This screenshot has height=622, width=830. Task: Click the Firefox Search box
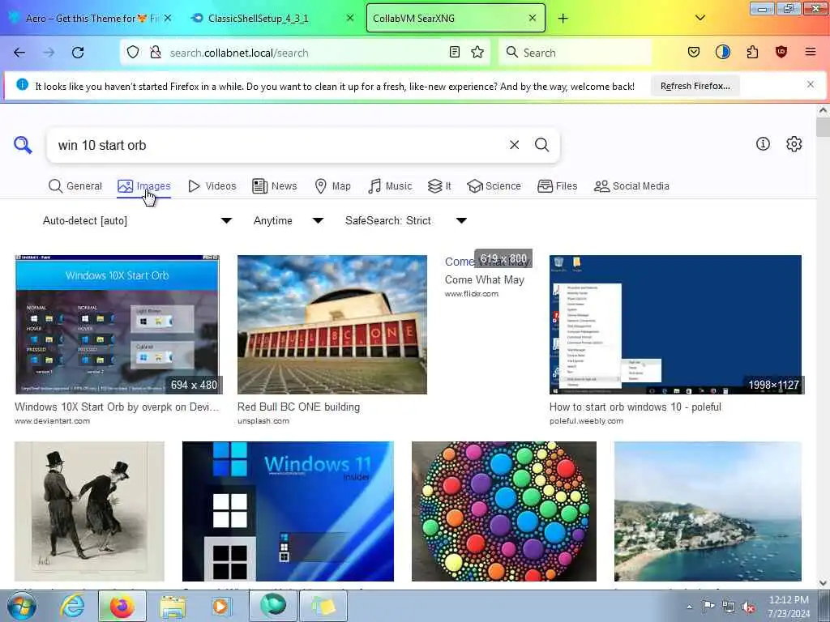coord(576,53)
